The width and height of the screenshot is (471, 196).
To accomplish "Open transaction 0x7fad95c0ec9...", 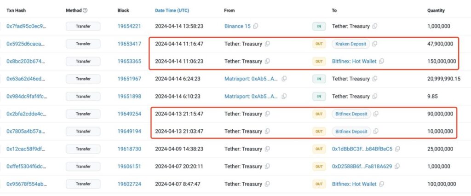I will (x=26, y=26).
